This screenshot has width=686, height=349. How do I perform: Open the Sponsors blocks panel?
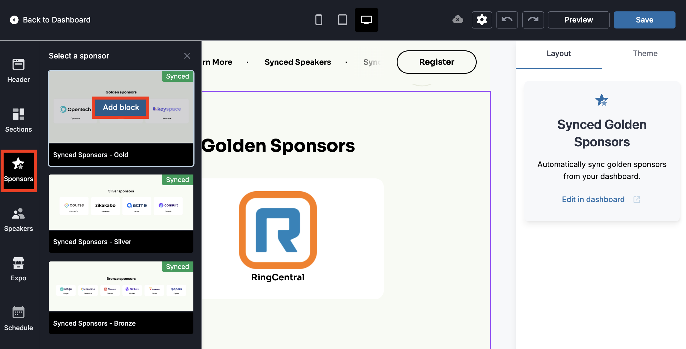[x=19, y=171]
